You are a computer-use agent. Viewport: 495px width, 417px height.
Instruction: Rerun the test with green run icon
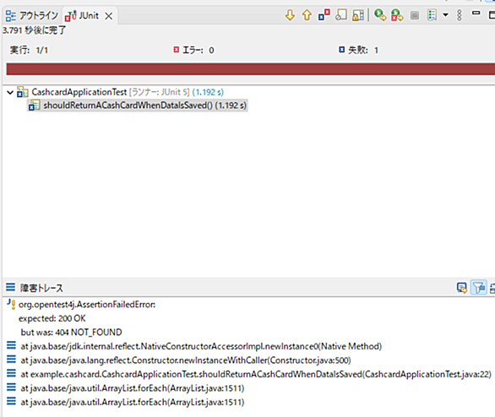(380, 15)
